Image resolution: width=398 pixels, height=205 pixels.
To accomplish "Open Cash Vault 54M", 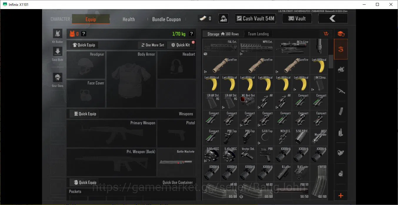I will coord(255,18).
